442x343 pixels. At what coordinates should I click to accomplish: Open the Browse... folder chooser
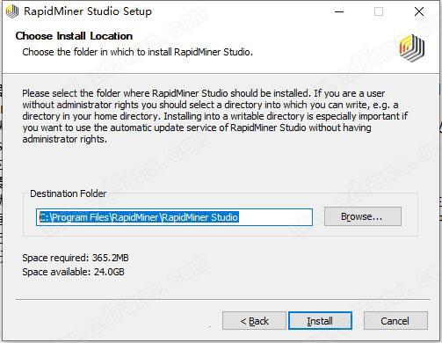coord(363,216)
